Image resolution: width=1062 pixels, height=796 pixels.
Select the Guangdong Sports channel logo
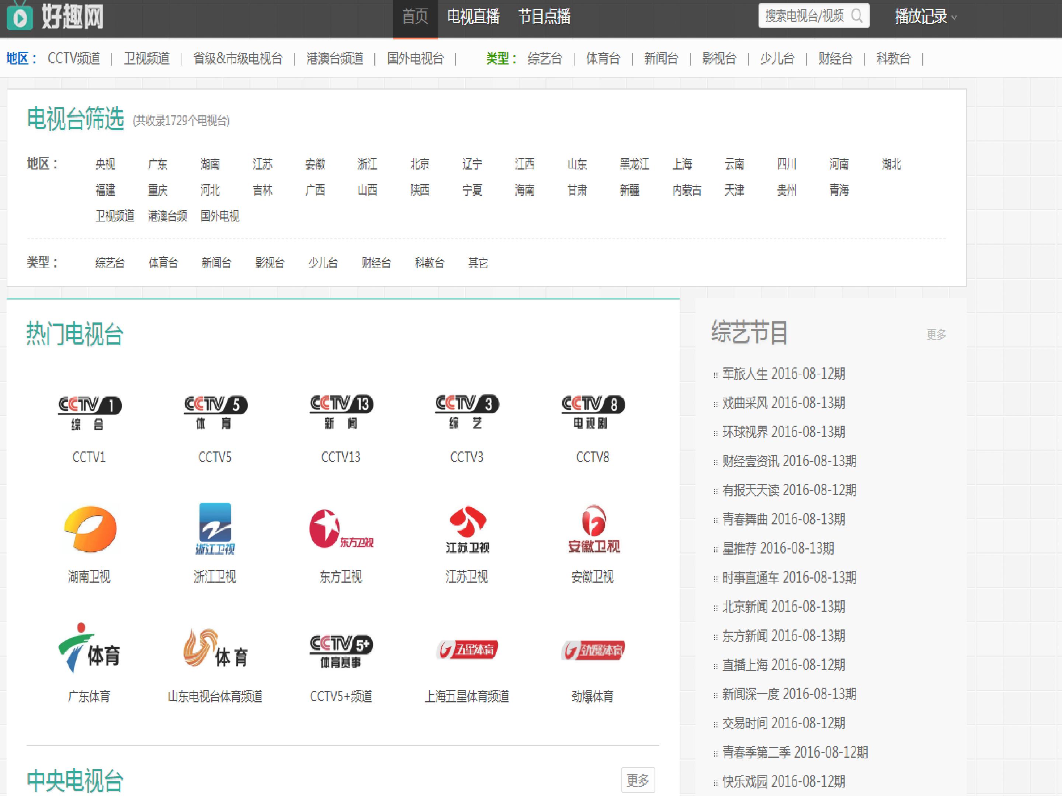[x=89, y=648]
